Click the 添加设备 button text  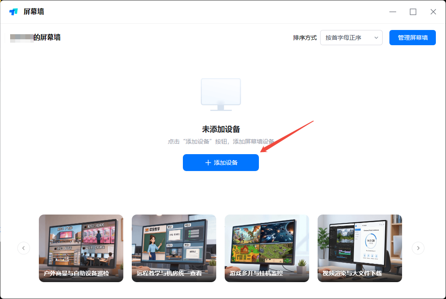226,163
